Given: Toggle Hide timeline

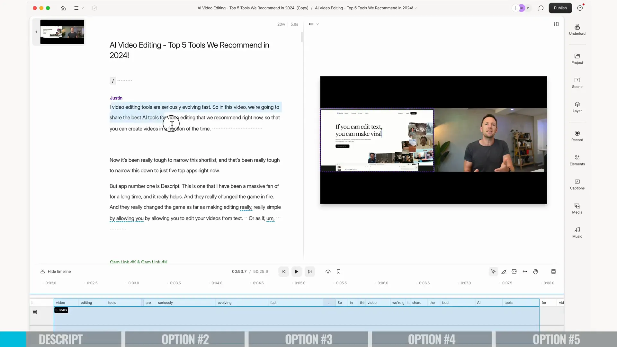Looking at the screenshot, I should pos(56,271).
